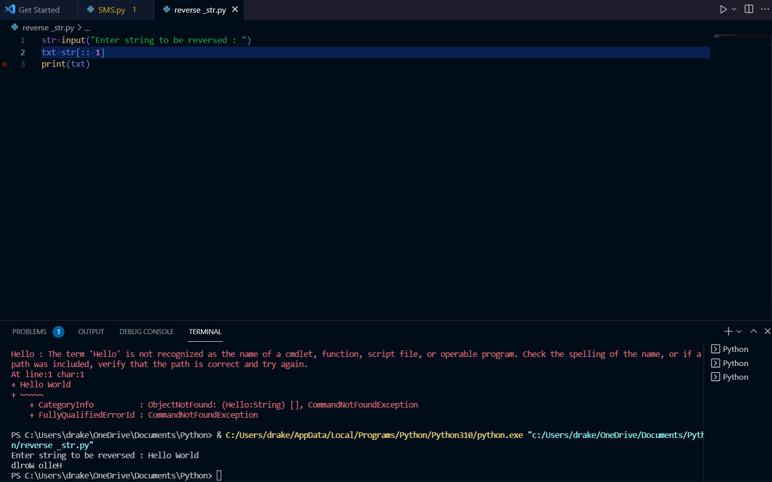This screenshot has width=772, height=482.
Task: Click the breadcrumb chevron separator
Action: pos(79,27)
